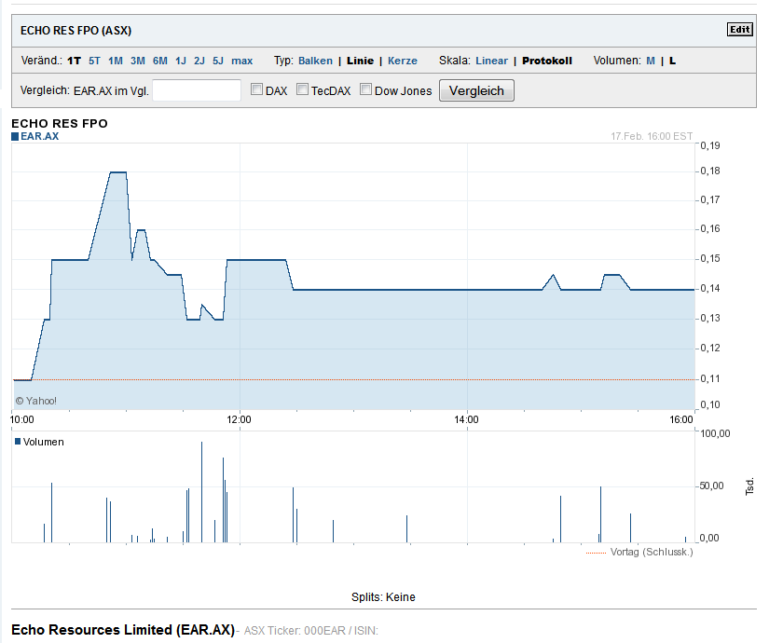This screenshot has height=643, width=783.
Task: Set scale to Linear
Action: [491, 61]
